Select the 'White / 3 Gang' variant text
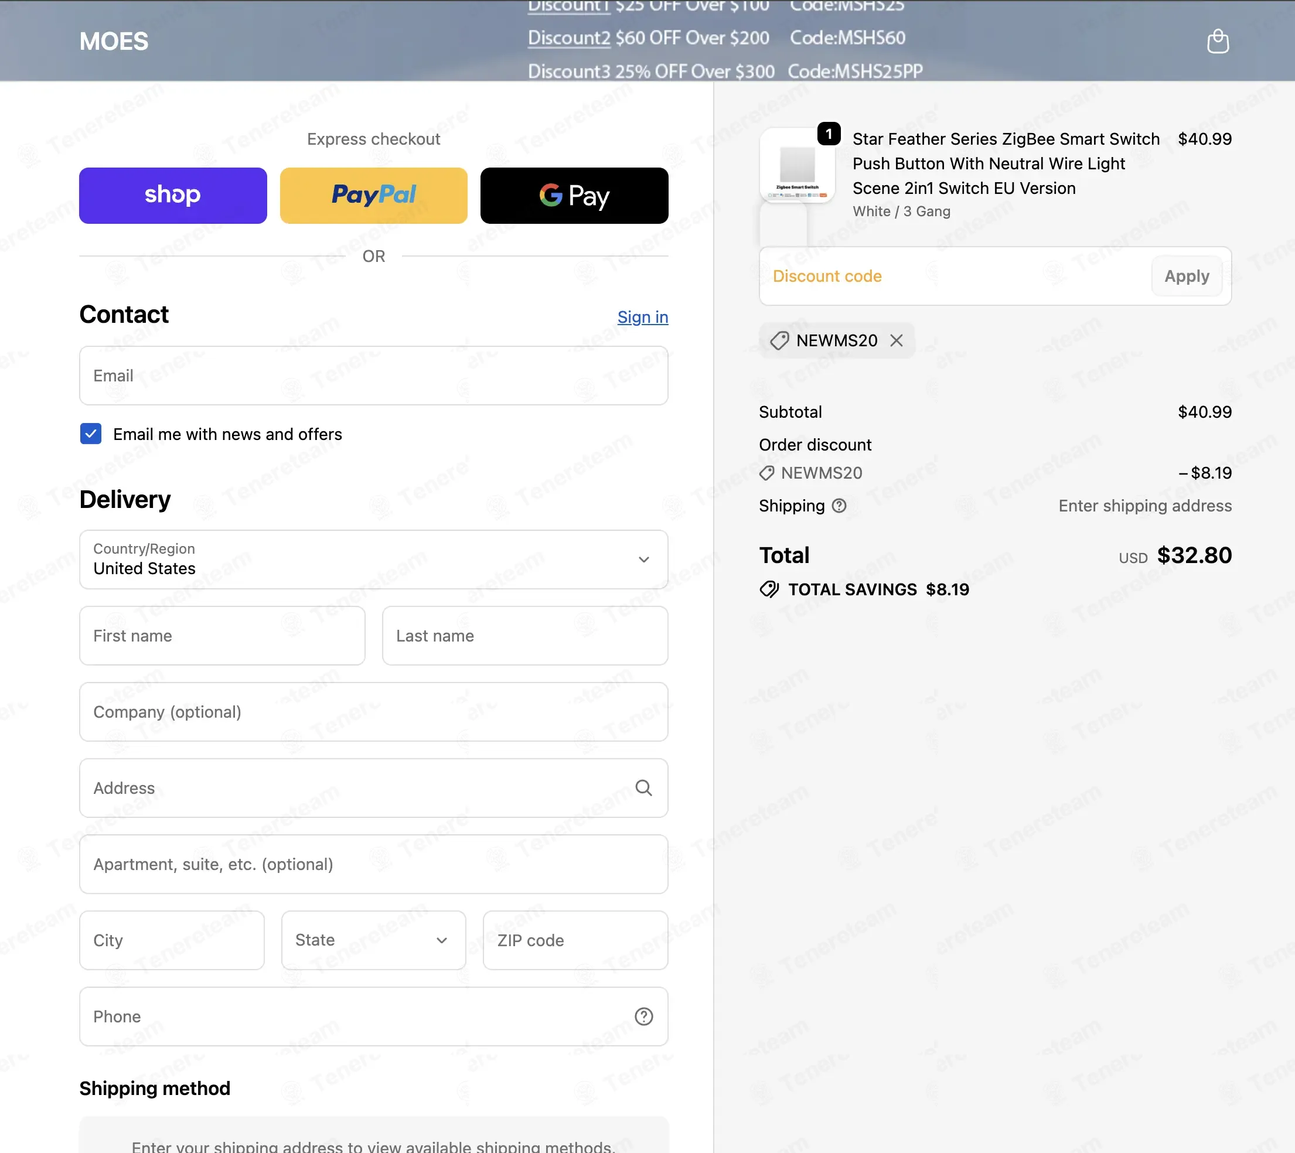 tap(901, 212)
